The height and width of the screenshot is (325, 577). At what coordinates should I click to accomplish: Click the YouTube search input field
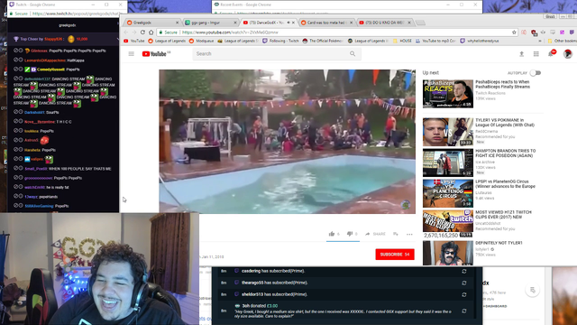[x=270, y=54]
